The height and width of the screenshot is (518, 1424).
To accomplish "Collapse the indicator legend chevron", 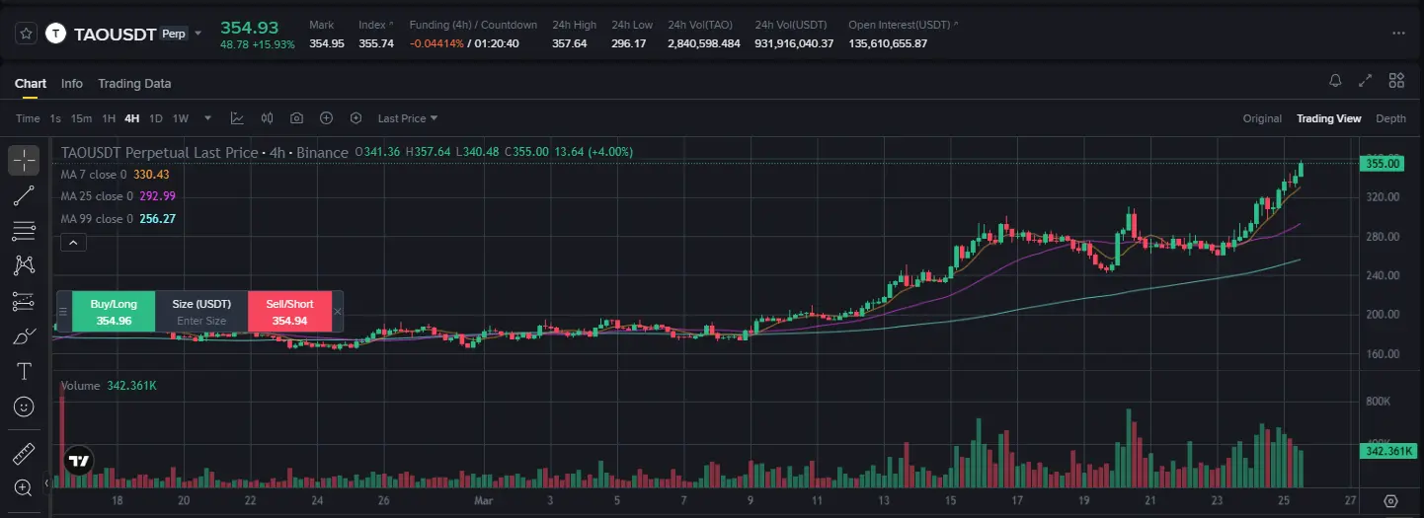I will [x=72, y=241].
